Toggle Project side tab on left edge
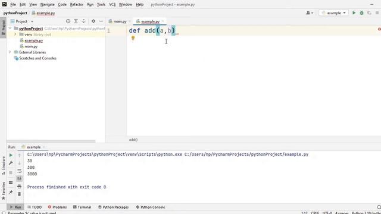This screenshot has width=381, height=214. 4,27
